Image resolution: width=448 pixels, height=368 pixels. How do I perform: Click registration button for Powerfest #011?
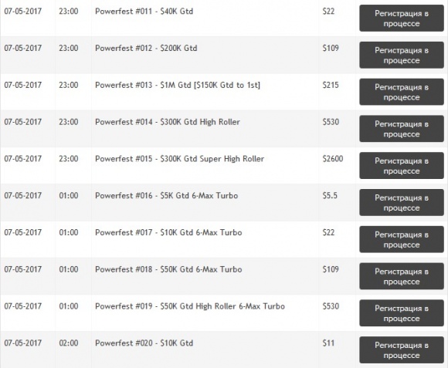point(402,19)
